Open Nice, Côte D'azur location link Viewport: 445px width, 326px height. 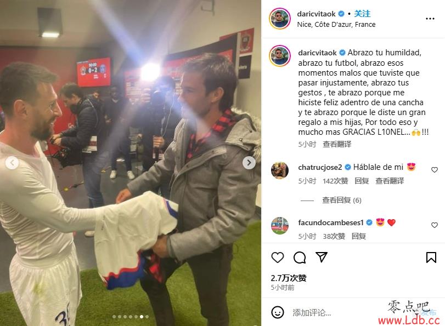click(336, 25)
